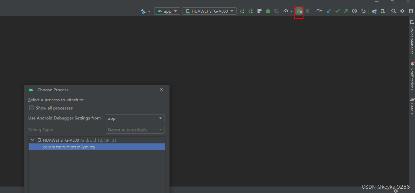
Task: Close the Choose Process dialog with the X
Action: (x=161, y=90)
